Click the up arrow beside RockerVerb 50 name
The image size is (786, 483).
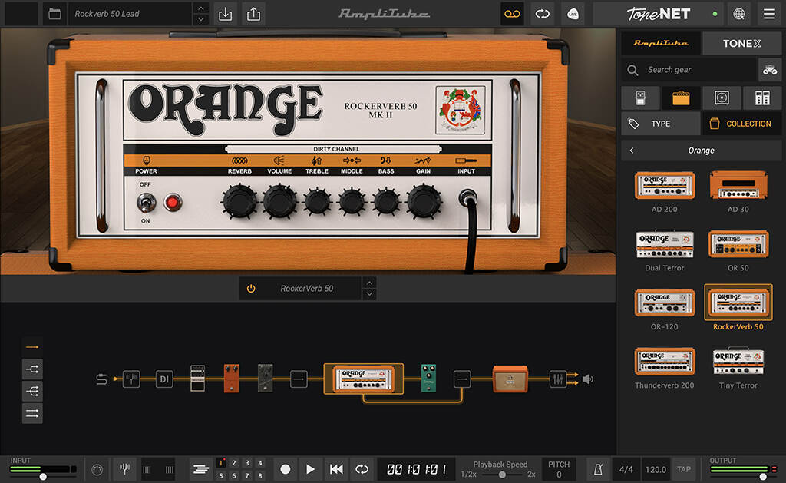coord(369,283)
